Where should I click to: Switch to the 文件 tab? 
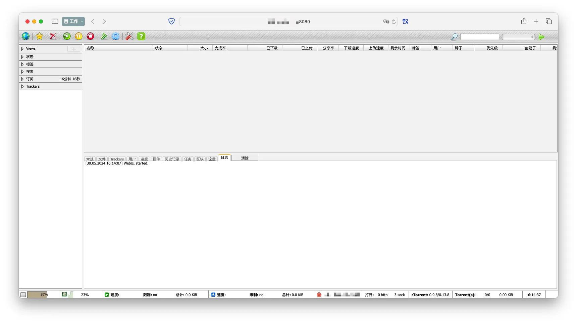point(102,159)
